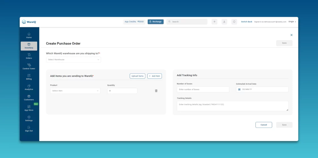Open Billing in sidebar

[x=29, y=77]
